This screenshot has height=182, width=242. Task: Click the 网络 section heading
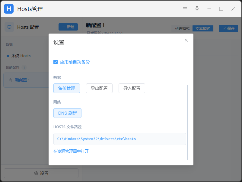click(57, 102)
